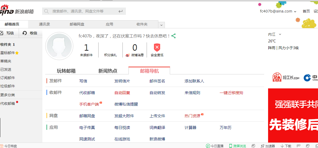Click the receive mail refresh icon

pos(25,33)
